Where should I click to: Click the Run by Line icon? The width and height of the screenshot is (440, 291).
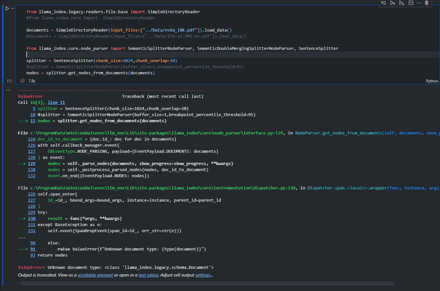(384, 3)
